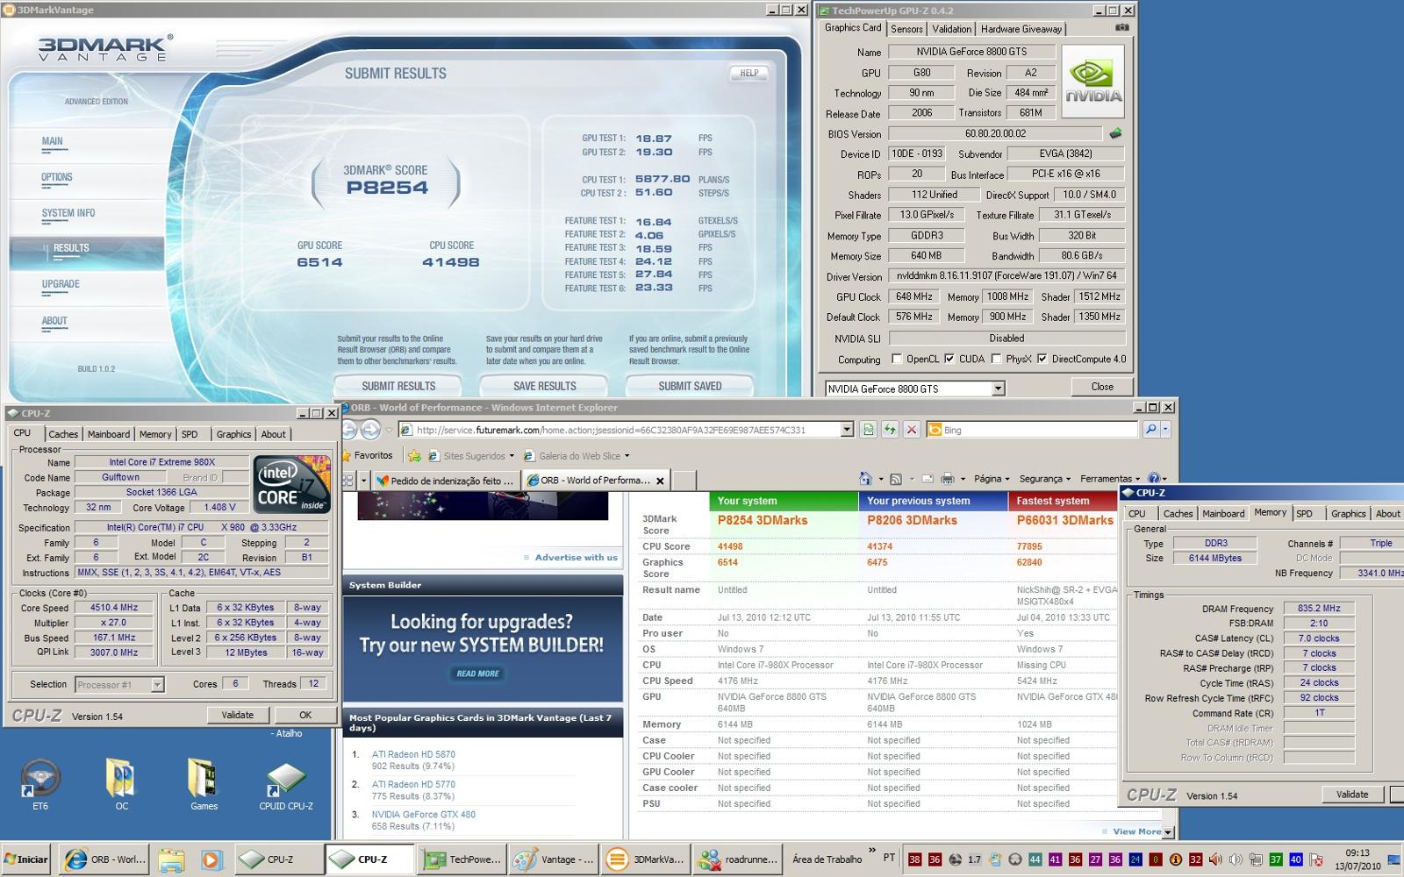Screen dimensions: 1404x877
Task: Toggle the CUDA checkbox in GPU-Z
Action: [x=949, y=359]
